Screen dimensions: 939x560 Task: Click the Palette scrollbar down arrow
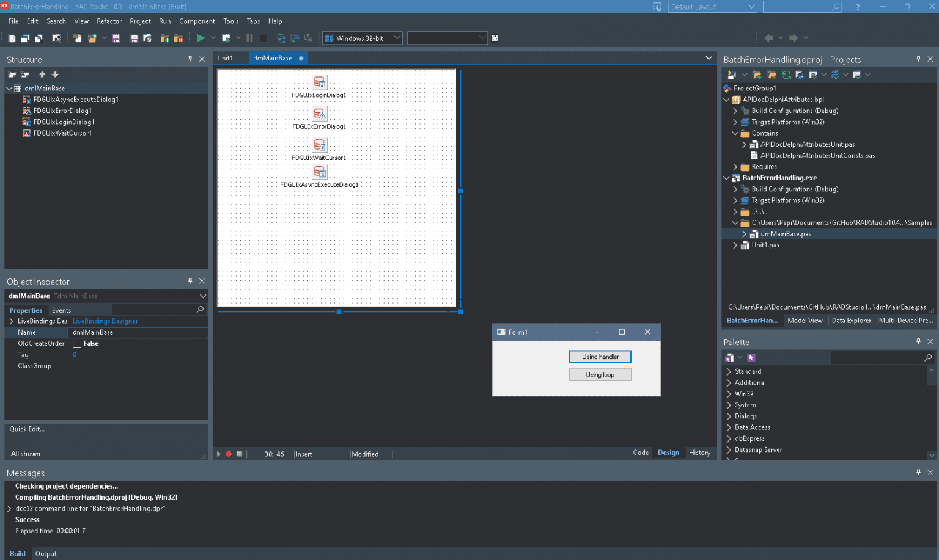coord(932,455)
